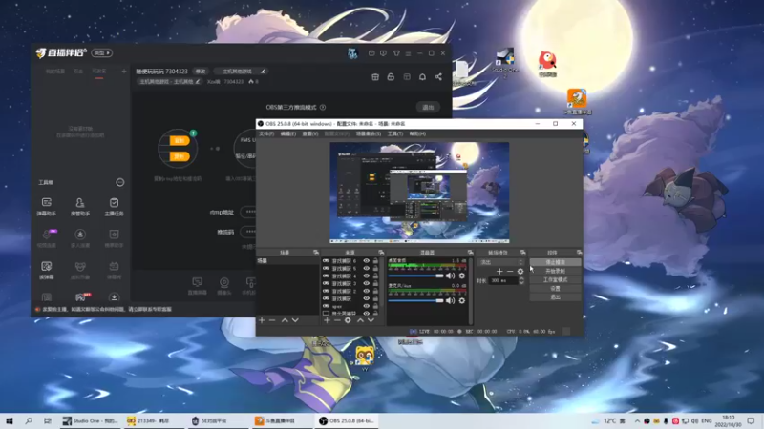Click upper orange 复制 button in 直播伴侣

point(180,140)
